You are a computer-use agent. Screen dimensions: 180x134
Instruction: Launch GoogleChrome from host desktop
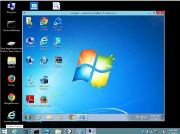coord(12,99)
